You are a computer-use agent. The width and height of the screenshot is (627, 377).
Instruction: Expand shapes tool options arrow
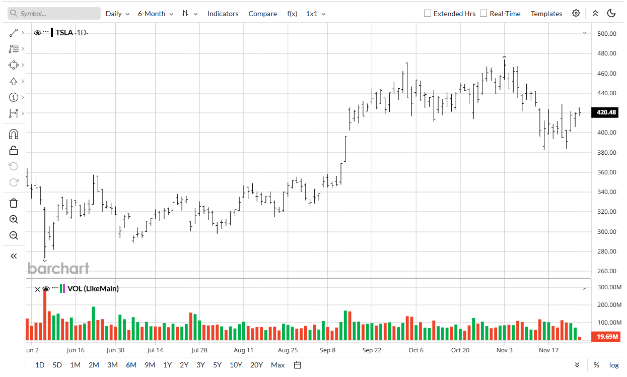(23, 65)
